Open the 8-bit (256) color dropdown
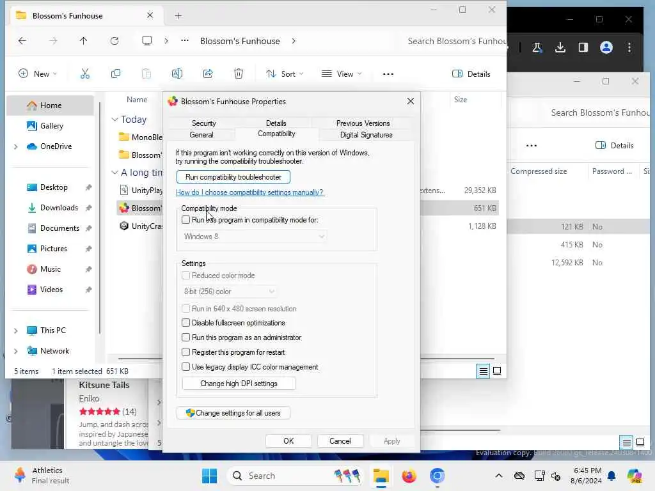Screen dimensions: 655x491 tap(229, 292)
